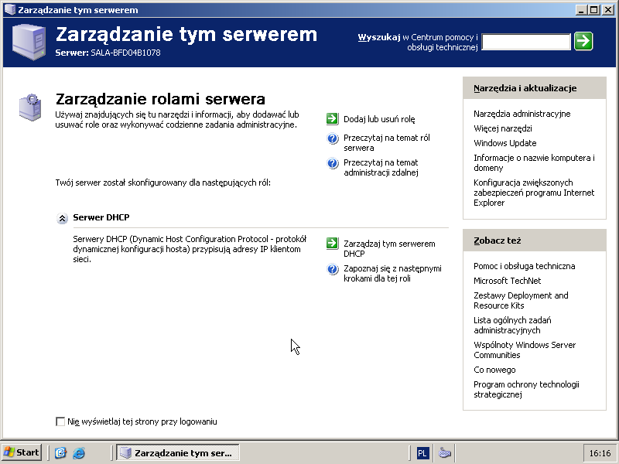Click the Serwer DHCP heading text
The width and height of the screenshot is (619, 464).
(x=101, y=217)
